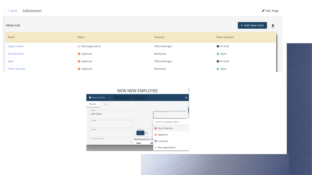
Task: Click the Permissions key button
Action: point(123,98)
